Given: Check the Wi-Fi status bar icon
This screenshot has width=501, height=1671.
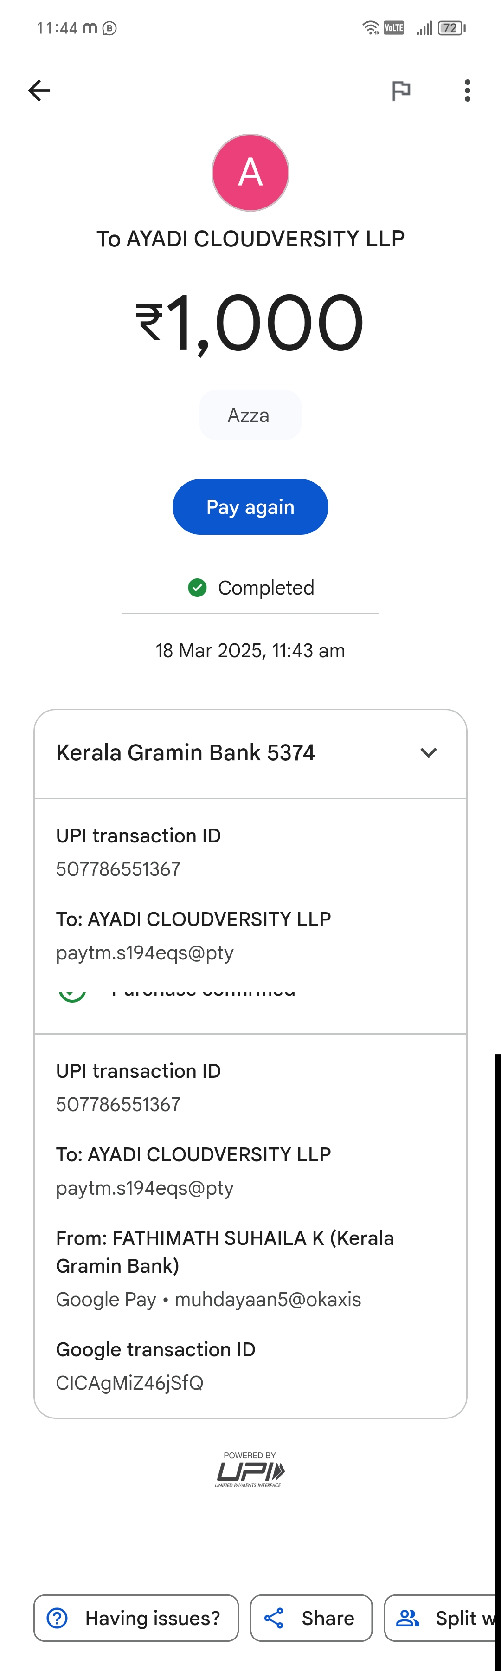Looking at the screenshot, I should point(370,28).
